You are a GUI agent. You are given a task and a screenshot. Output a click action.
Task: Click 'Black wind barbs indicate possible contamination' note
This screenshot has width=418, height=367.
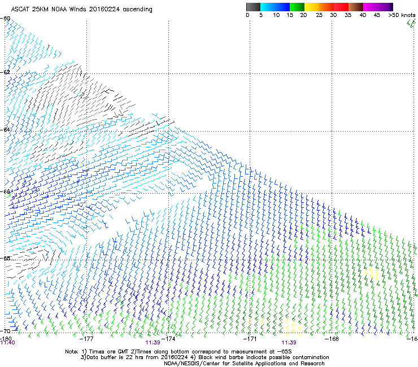tap(264, 357)
